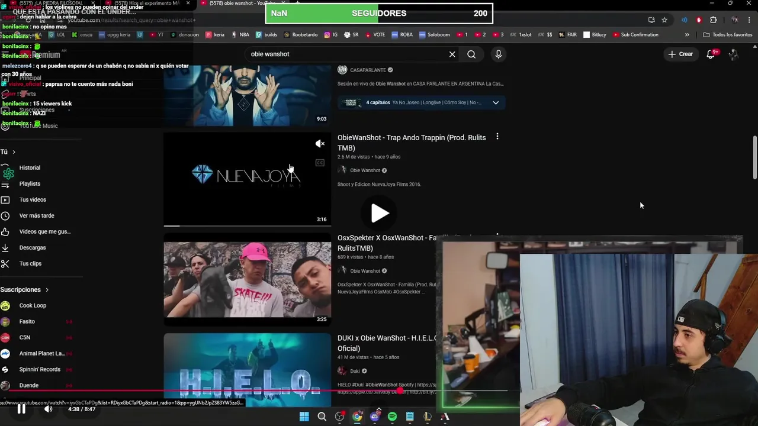The width and height of the screenshot is (758, 426).
Task: Bookmark this page with the star icon
Action: click(664, 20)
